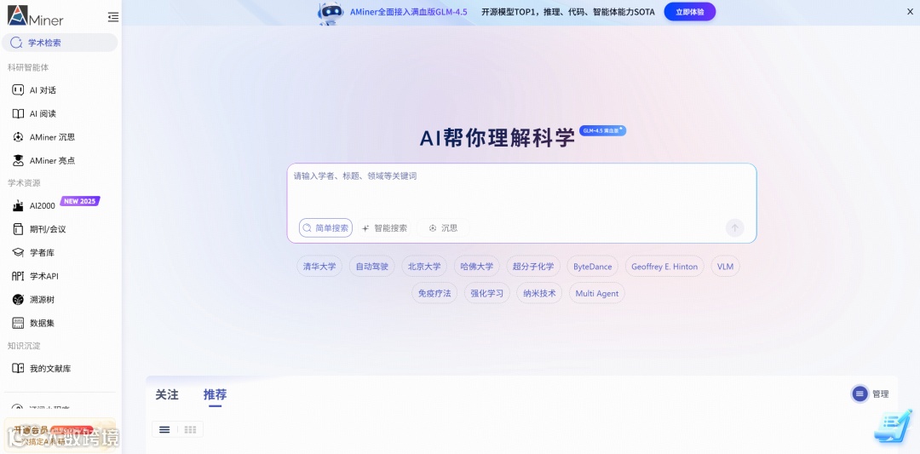Click the 我的文献库 icon in the sidebar

(18, 368)
